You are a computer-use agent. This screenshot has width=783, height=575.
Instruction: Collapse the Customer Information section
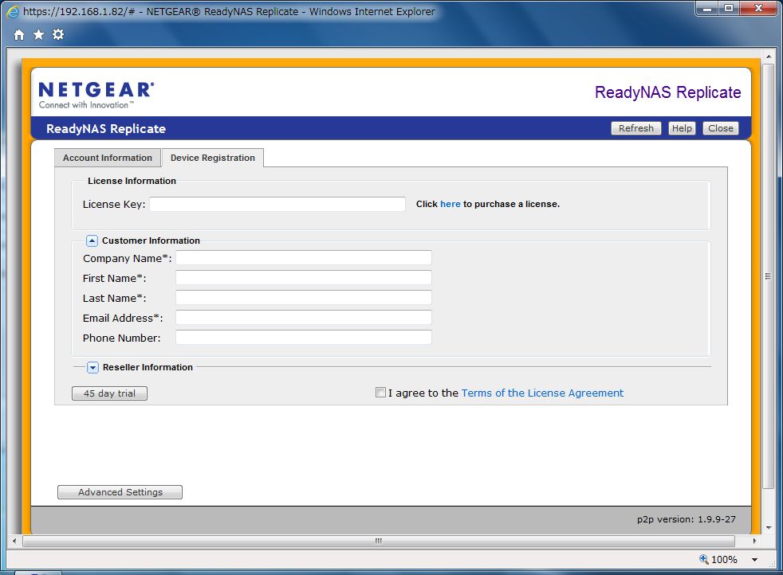[92, 241]
